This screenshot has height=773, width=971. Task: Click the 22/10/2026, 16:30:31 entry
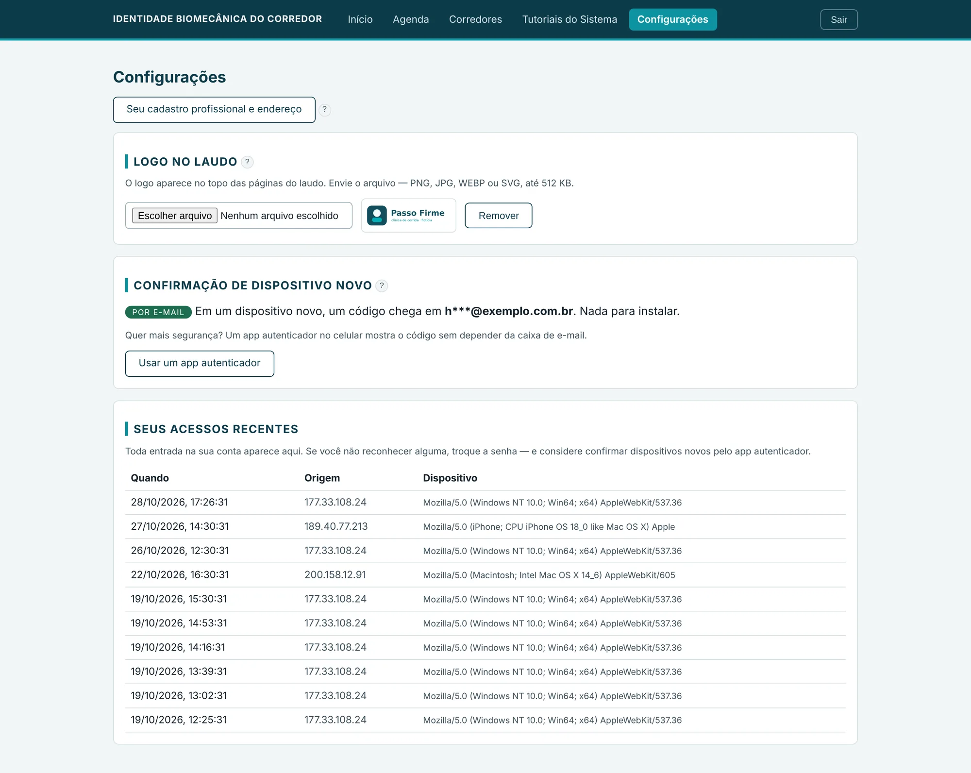485,575
